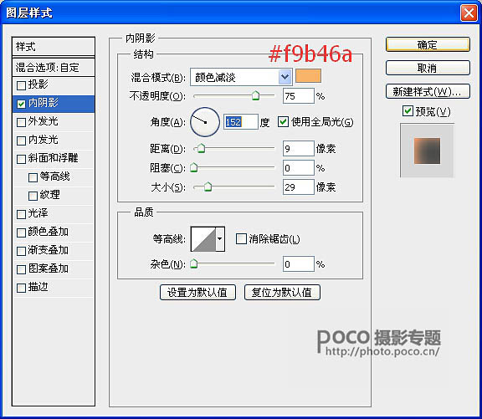The image size is (482, 419).
Task: Select 斜面和浮雕 in the styles list
Action: tap(54, 159)
